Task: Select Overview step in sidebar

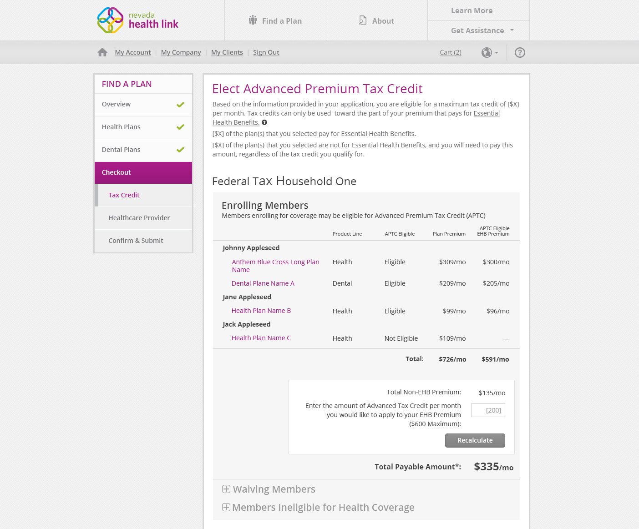Action: click(143, 105)
